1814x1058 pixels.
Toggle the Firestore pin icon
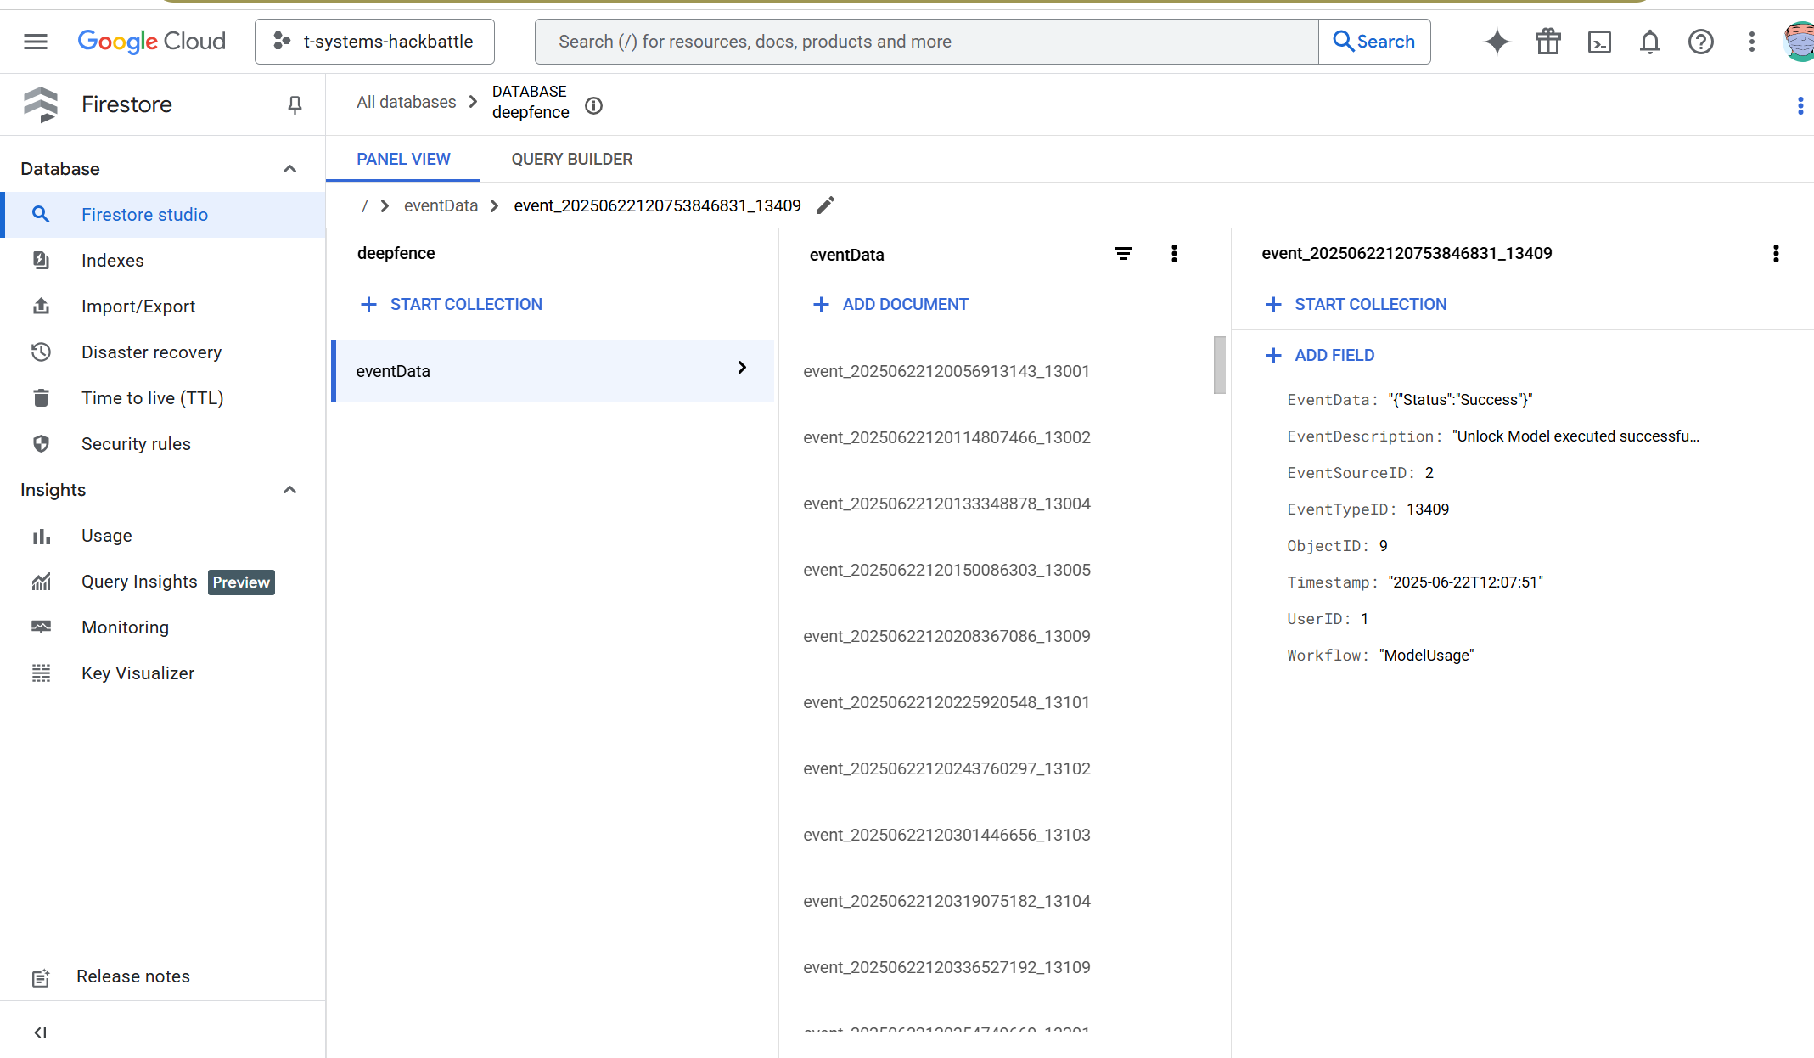[295, 104]
